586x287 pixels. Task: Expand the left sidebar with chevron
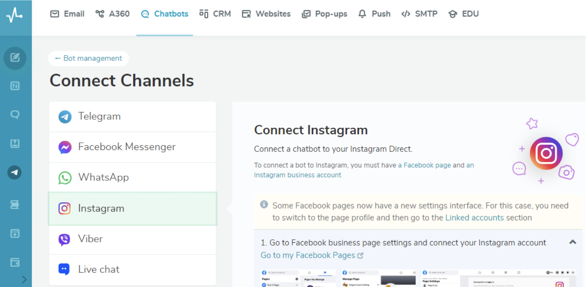click(x=24, y=279)
